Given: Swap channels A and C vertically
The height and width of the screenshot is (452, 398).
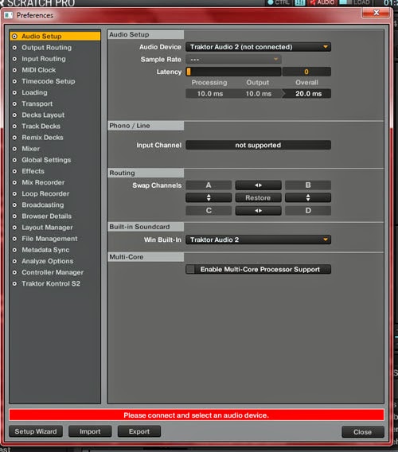Looking at the screenshot, I should (x=209, y=198).
